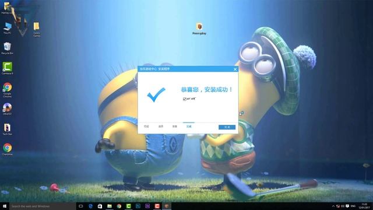Click the taskbar search box
This screenshot has width=373, height=210.
(x=43, y=206)
